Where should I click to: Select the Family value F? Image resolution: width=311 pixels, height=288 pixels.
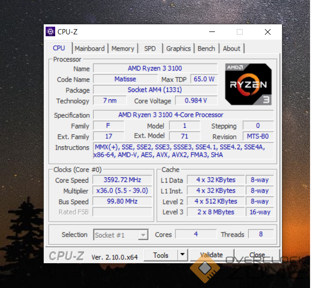[x=108, y=125]
